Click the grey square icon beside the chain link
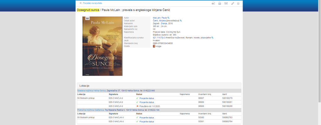 [238, 3]
